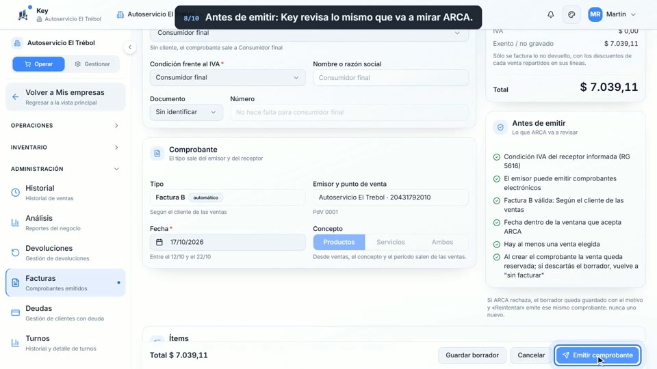This screenshot has width=657, height=369.
Task: Click Guardar borrador button
Action: (472, 355)
